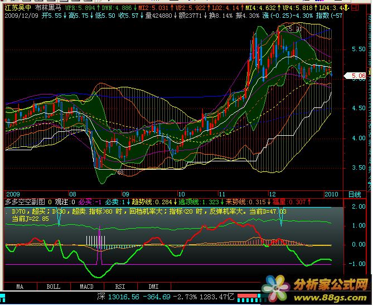The width and height of the screenshot is (373, 306).
Task: Switch to the MA indicator tab
Action: coord(20,287)
